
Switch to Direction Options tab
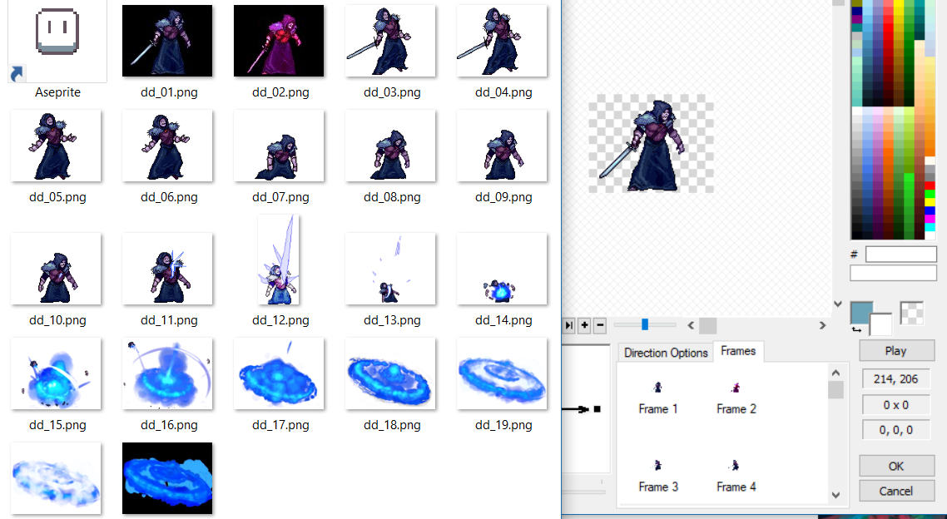pos(665,353)
